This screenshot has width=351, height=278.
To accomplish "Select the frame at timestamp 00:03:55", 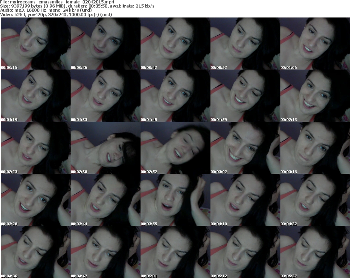I will tap(175, 200).
